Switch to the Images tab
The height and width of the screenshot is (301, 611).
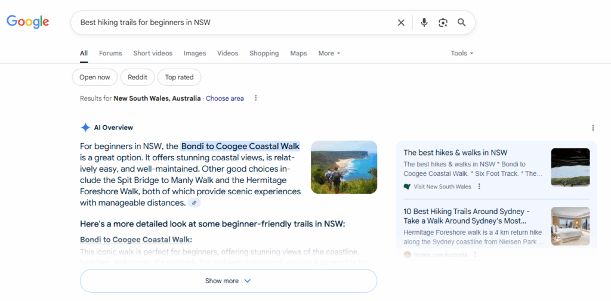195,54
